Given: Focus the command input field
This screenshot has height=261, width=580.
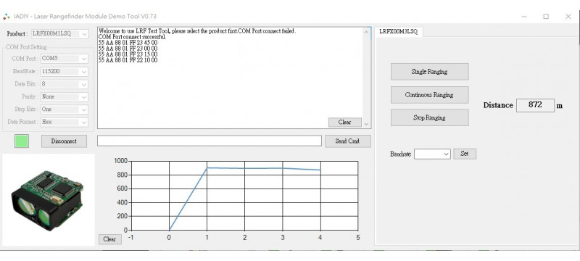Looking at the screenshot, I should pos(210,141).
